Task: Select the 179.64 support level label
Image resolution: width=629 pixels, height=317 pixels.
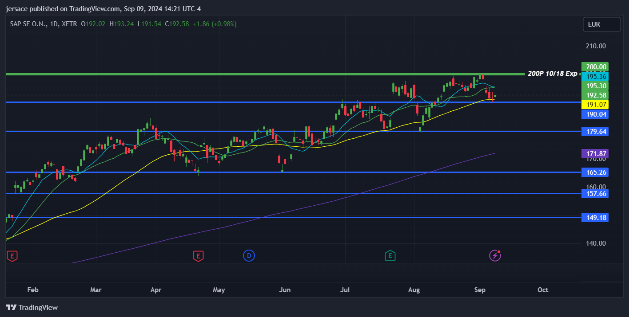Action: pyautogui.click(x=594, y=132)
